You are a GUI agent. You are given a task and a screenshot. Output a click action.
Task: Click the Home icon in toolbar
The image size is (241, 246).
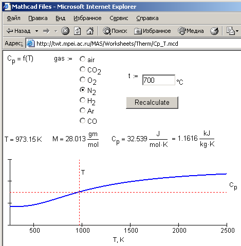coord(90,31)
